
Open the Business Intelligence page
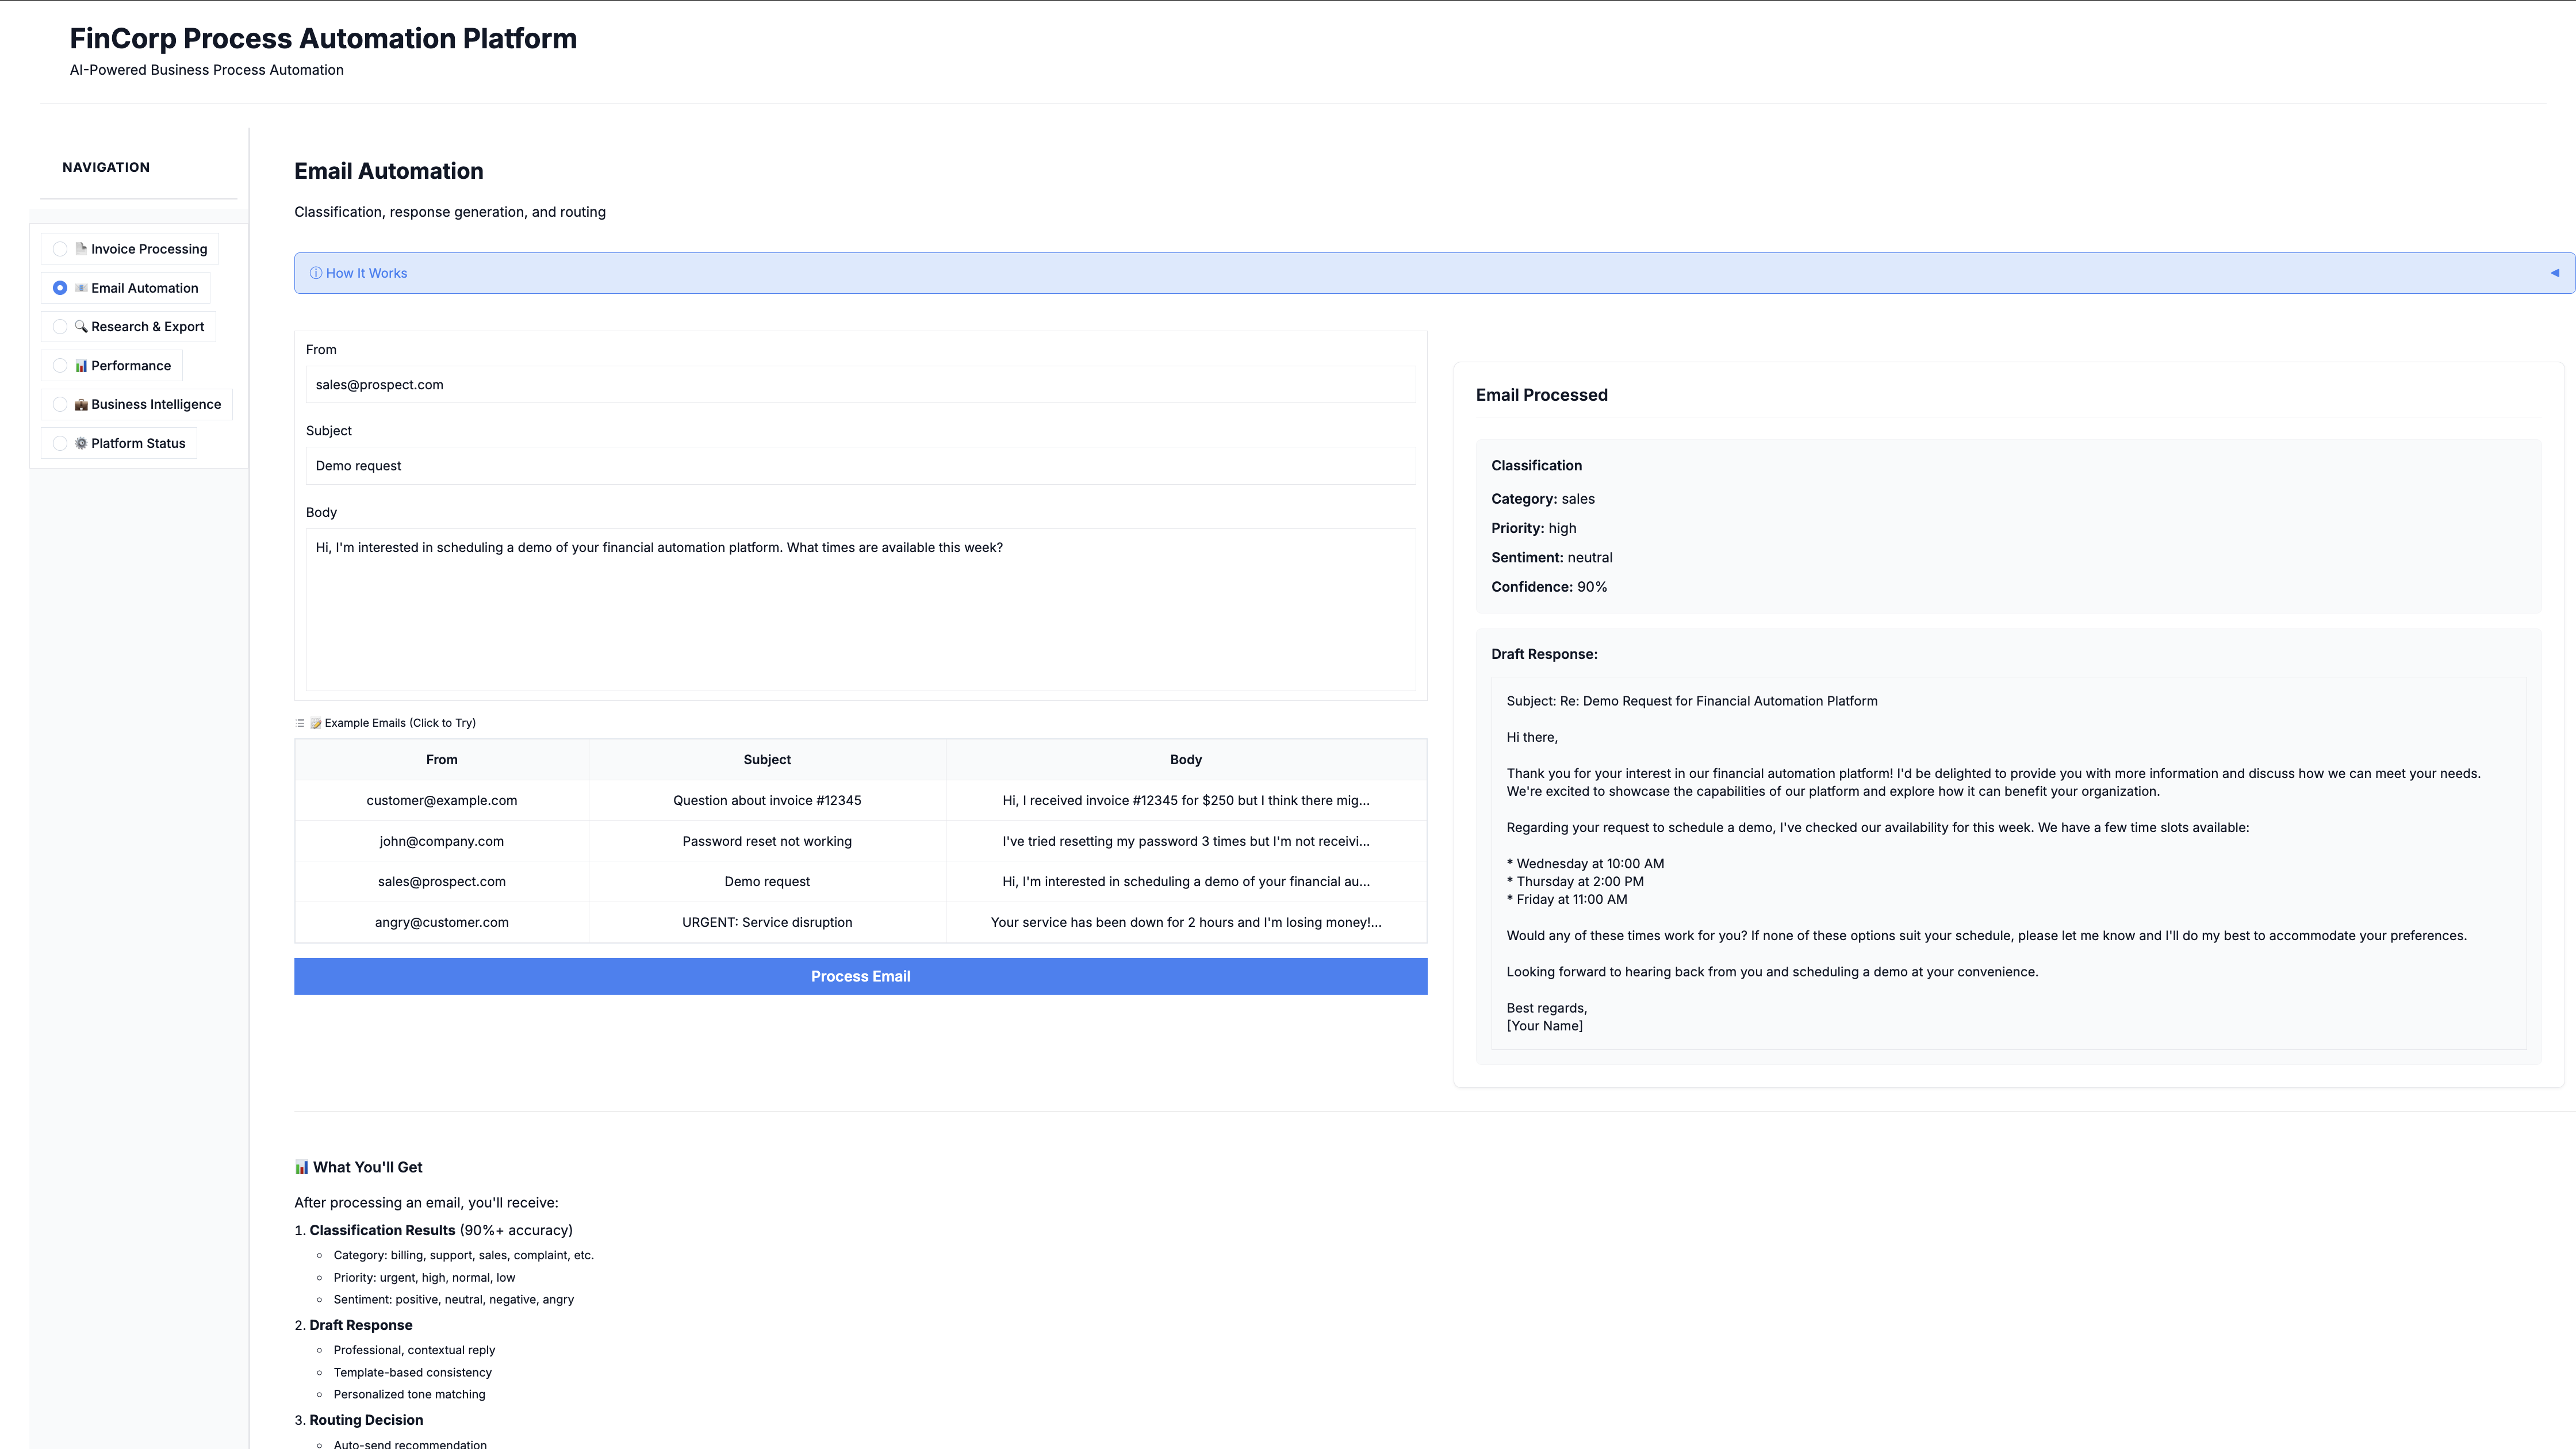point(155,405)
